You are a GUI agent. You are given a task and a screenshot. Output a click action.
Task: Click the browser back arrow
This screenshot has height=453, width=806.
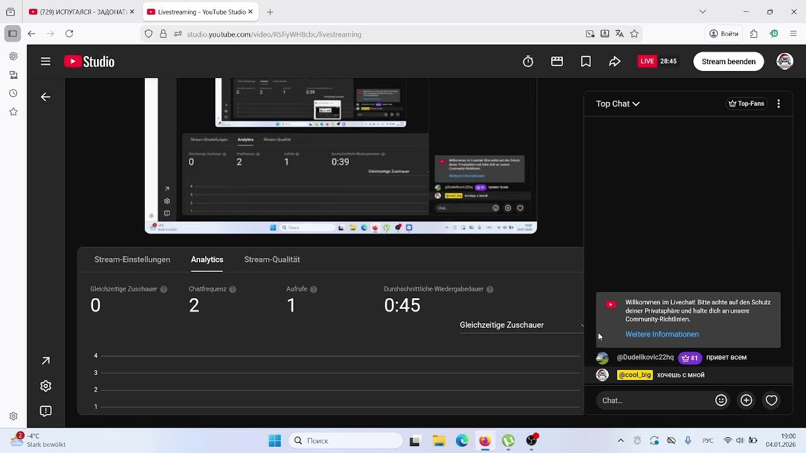(x=31, y=34)
